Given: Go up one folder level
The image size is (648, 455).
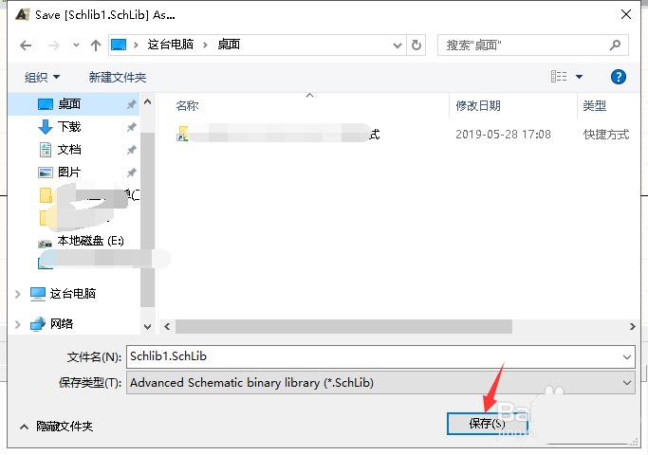Looking at the screenshot, I should pos(96,45).
